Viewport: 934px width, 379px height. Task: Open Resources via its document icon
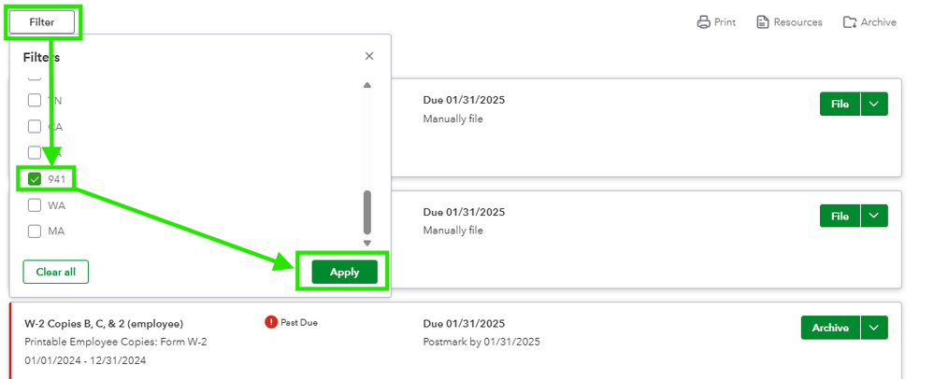click(x=763, y=22)
